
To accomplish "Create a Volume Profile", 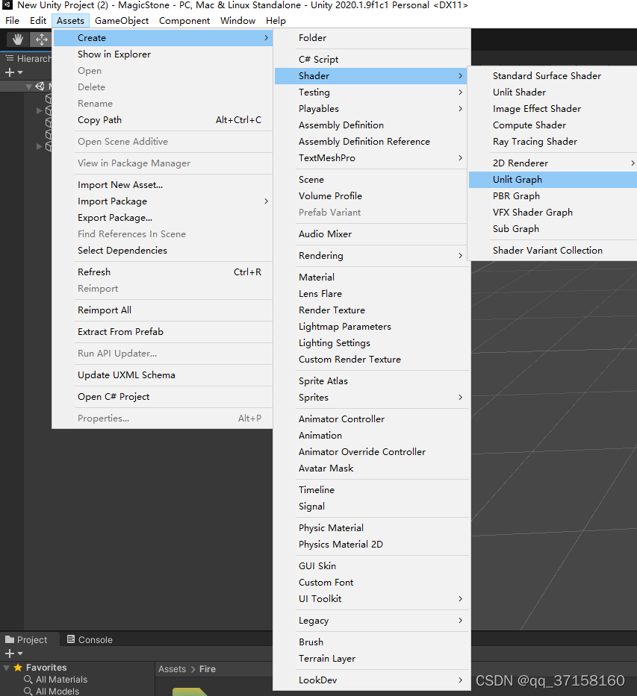I will click(371, 196).
